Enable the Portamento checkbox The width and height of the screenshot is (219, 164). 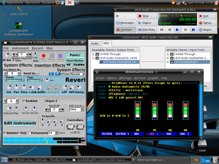pos(29,133)
